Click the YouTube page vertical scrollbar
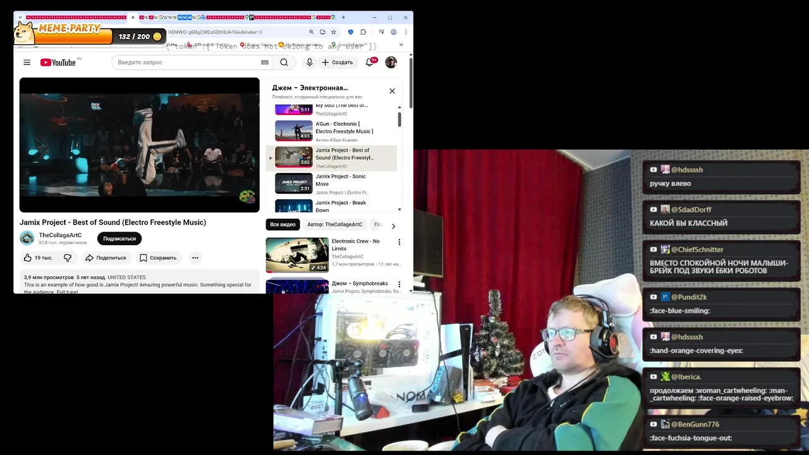This screenshot has width=809, height=455. click(411, 82)
